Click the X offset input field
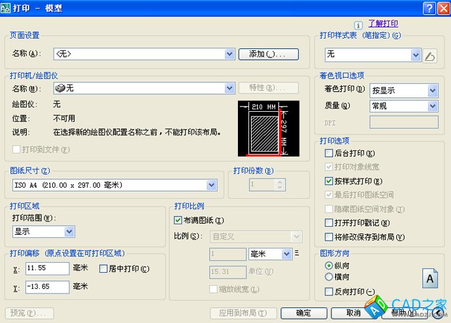451x323 pixels. pyautogui.click(x=47, y=269)
